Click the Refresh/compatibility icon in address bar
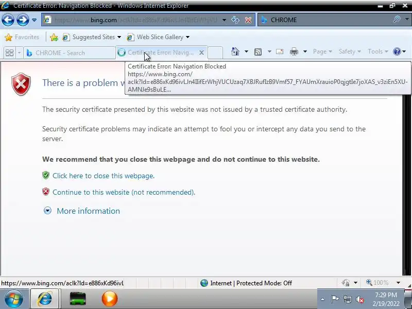412x309 pixels. tap(235, 20)
